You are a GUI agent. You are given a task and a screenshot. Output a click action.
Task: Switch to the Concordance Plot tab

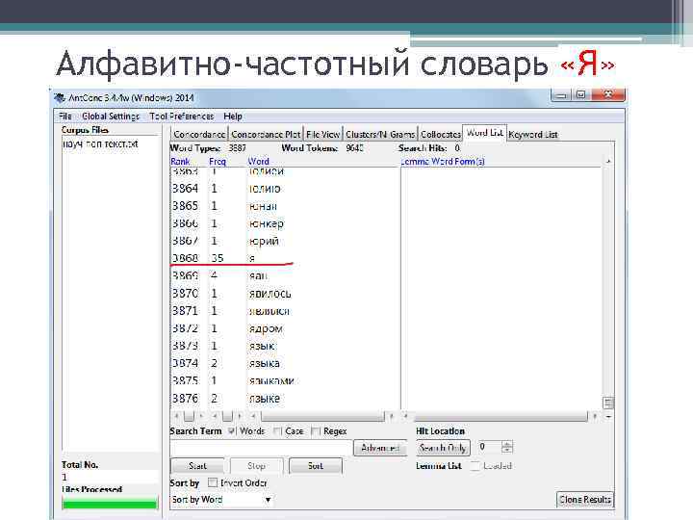pyautogui.click(x=266, y=134)
